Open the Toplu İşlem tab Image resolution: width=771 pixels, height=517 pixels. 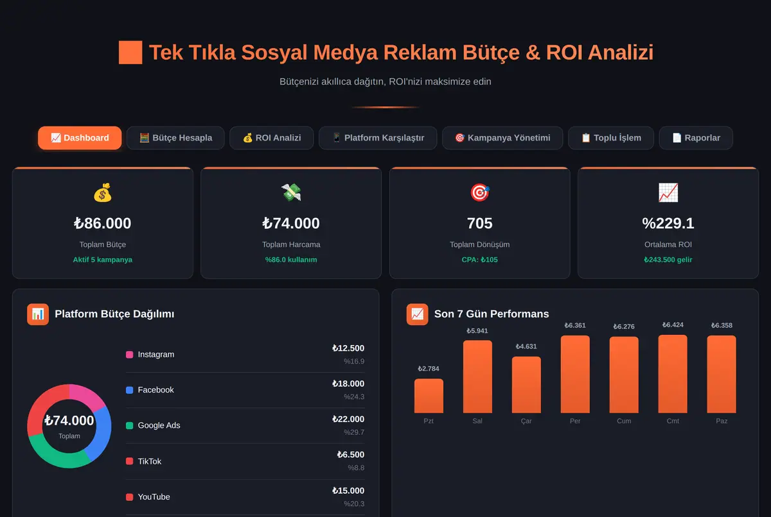(x=611, y=138)
